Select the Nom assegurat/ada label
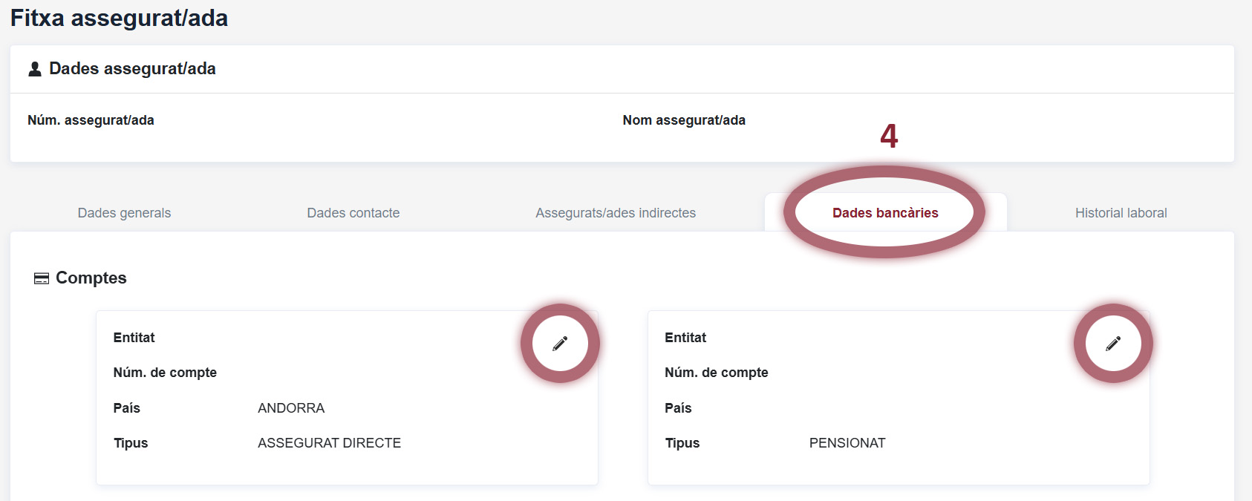This screenshot has width=1252, height=501. click(683, 120)
